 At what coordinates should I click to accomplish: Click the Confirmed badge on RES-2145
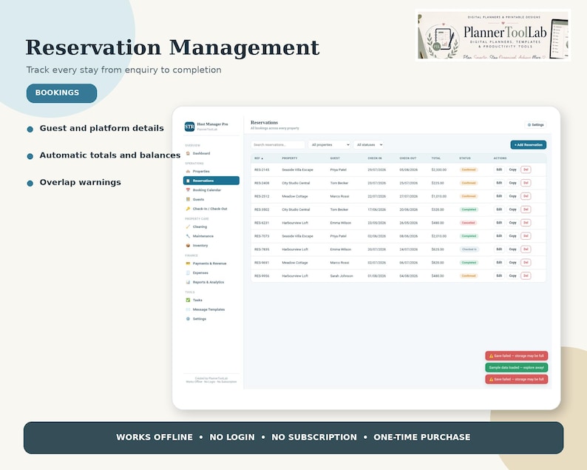pyautogui.click(x=469, y=169)
